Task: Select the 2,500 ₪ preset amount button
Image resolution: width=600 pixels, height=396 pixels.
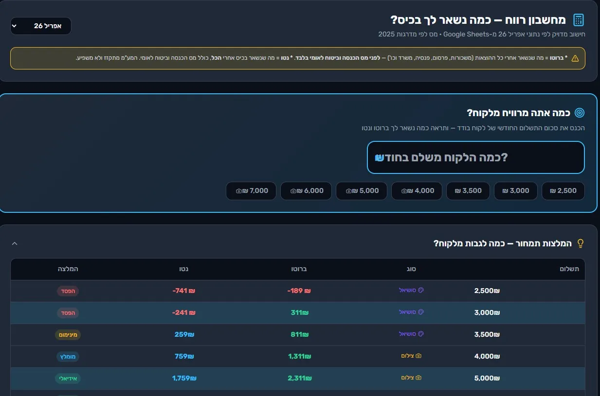Action: point(563,191)
